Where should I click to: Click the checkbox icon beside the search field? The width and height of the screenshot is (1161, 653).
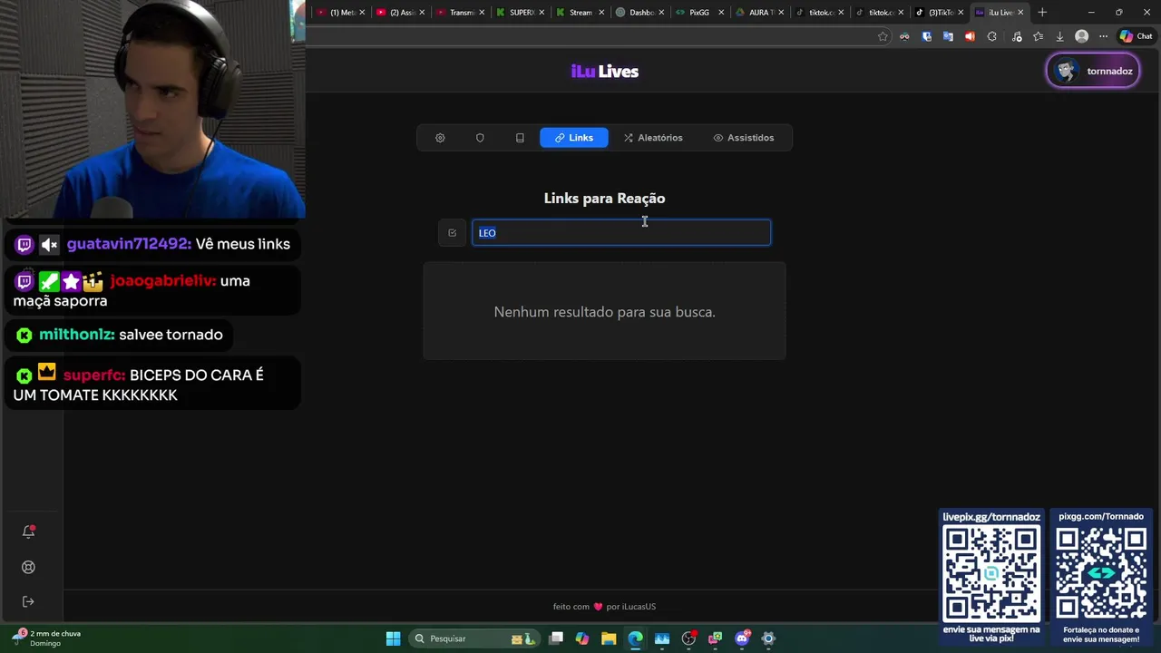pos(452,233)
